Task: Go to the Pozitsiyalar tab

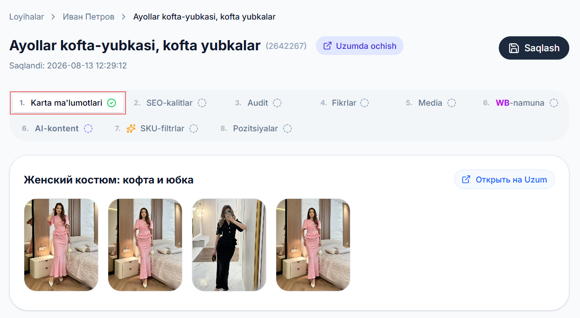Action: coord(256,129)
